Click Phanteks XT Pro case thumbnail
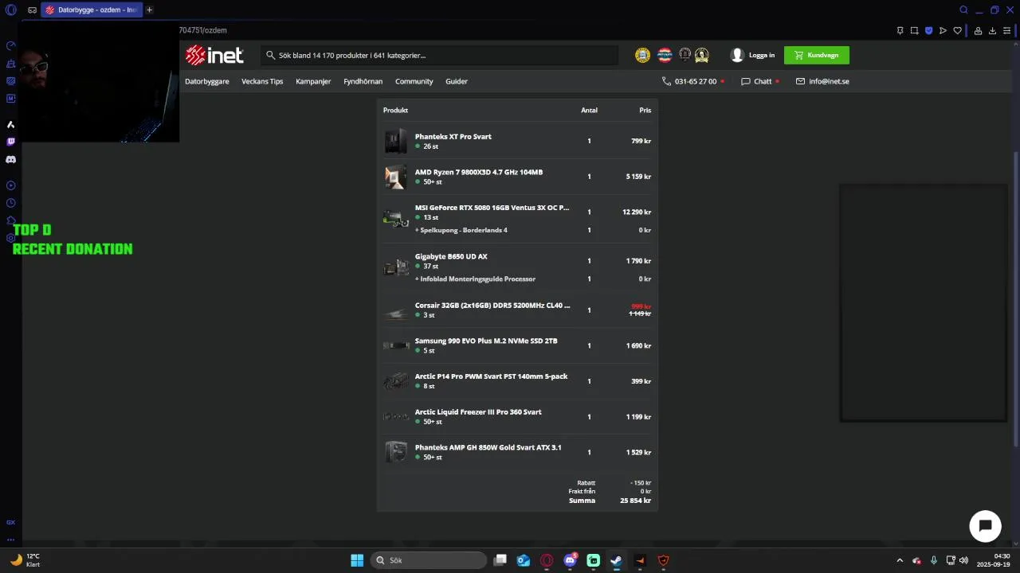 click(x=395, y=141)
